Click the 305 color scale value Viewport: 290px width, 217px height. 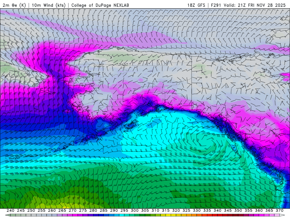coord(145,210)
